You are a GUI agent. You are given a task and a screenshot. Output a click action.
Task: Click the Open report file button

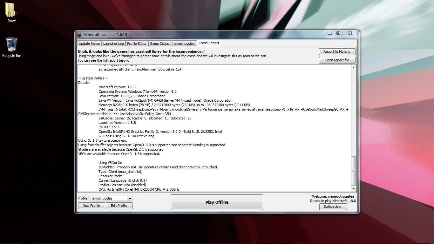click(337, 60)
